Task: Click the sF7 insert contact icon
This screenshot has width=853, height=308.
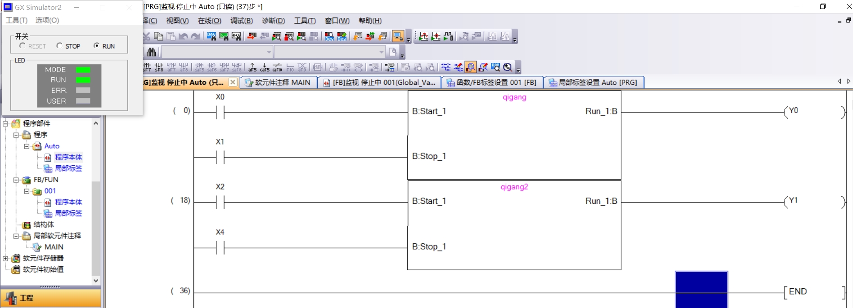Action: [147, 67]
